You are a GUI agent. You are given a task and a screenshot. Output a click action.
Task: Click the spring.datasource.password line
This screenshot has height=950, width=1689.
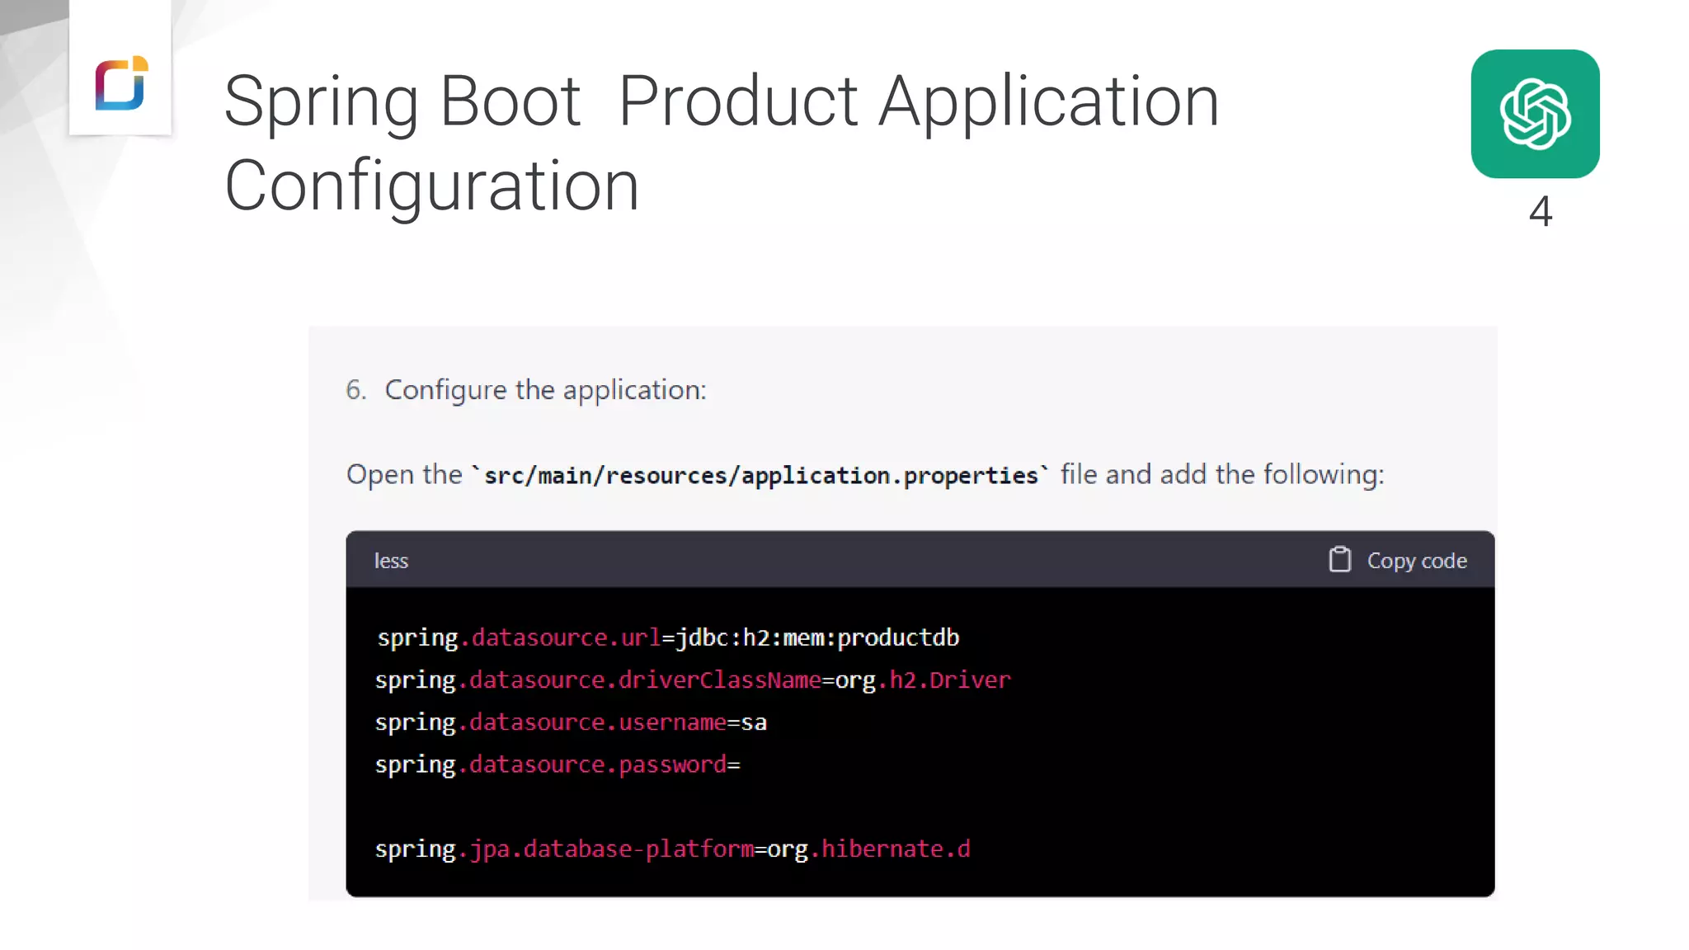click(558, 764)
